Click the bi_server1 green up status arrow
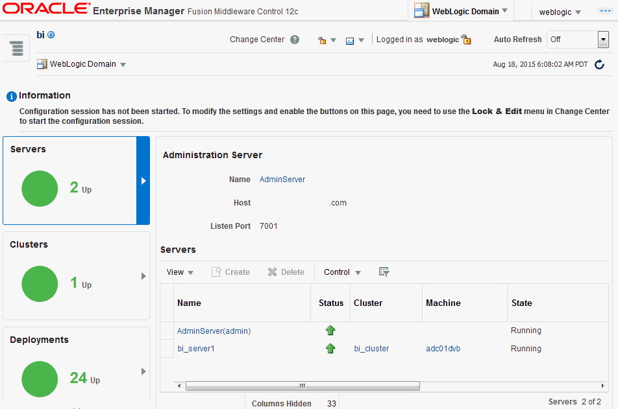This screenshot has height=409, width=618. pos(330,348)
